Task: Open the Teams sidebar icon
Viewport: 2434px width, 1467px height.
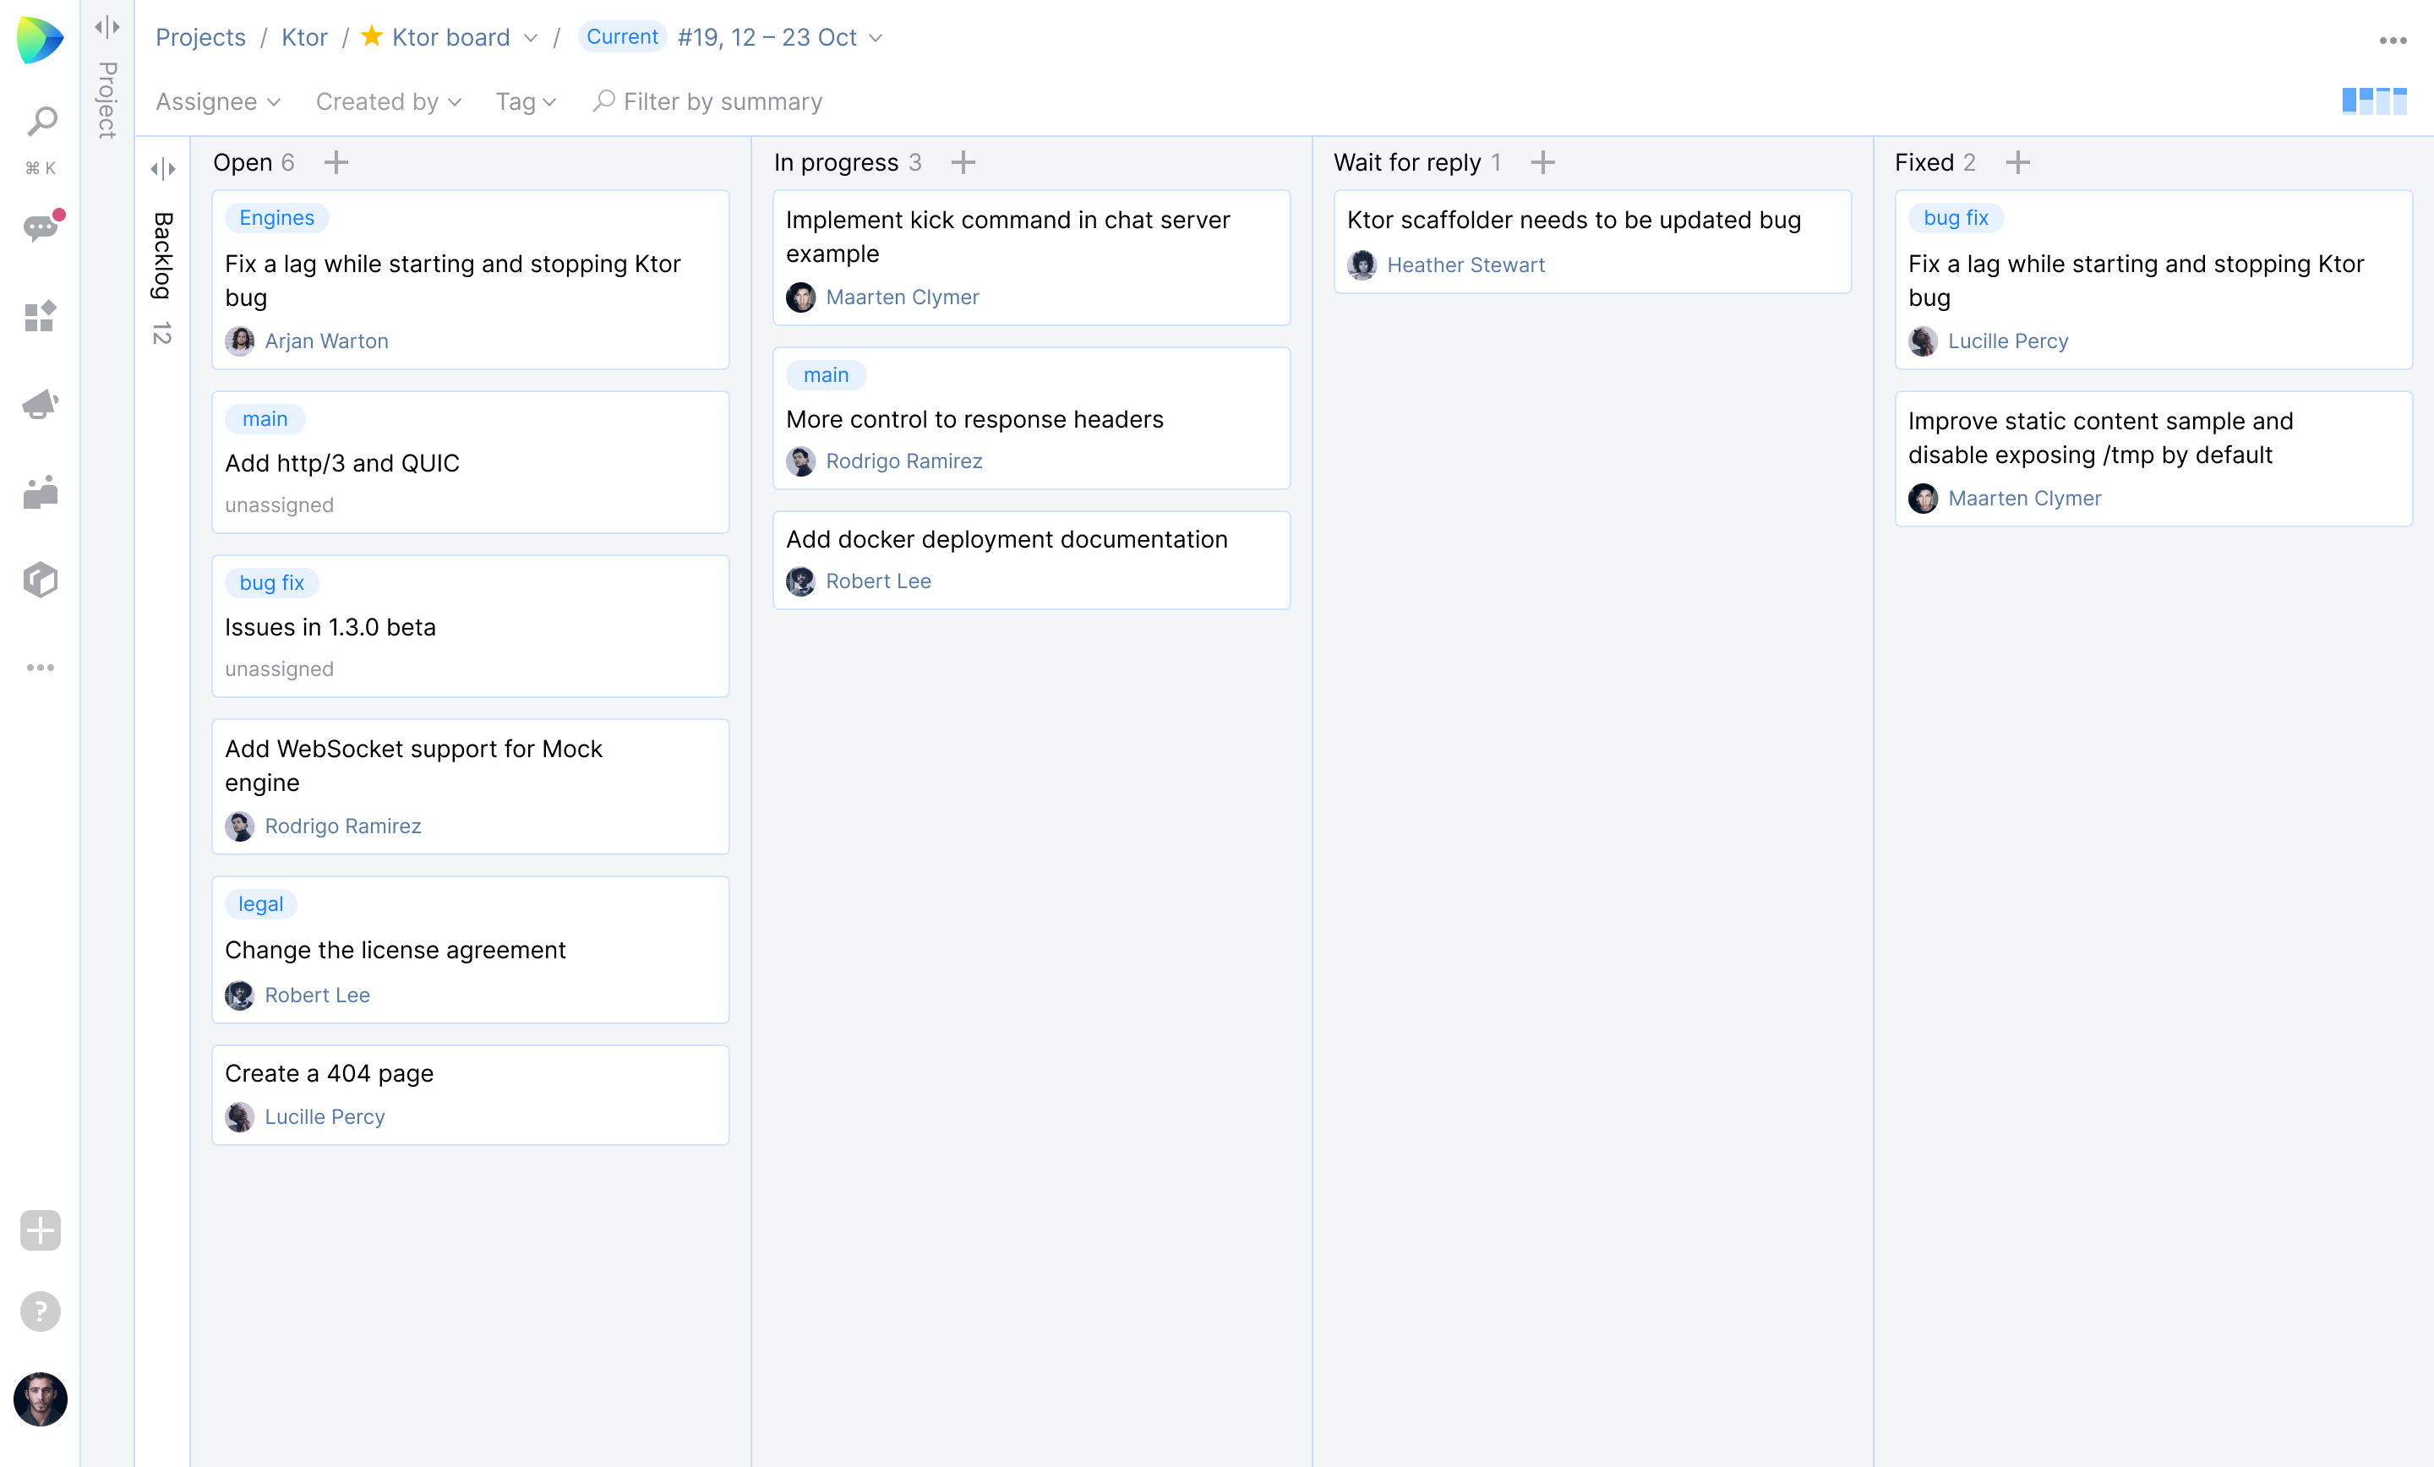Action: click(41, 492)
